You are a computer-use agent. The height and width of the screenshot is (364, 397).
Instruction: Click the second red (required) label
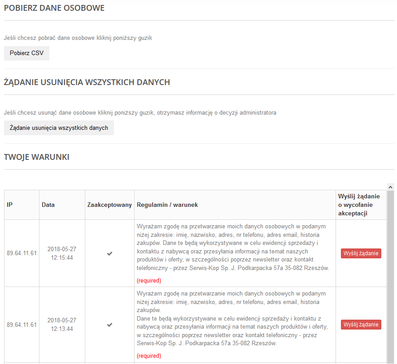[x=149, y=356]
